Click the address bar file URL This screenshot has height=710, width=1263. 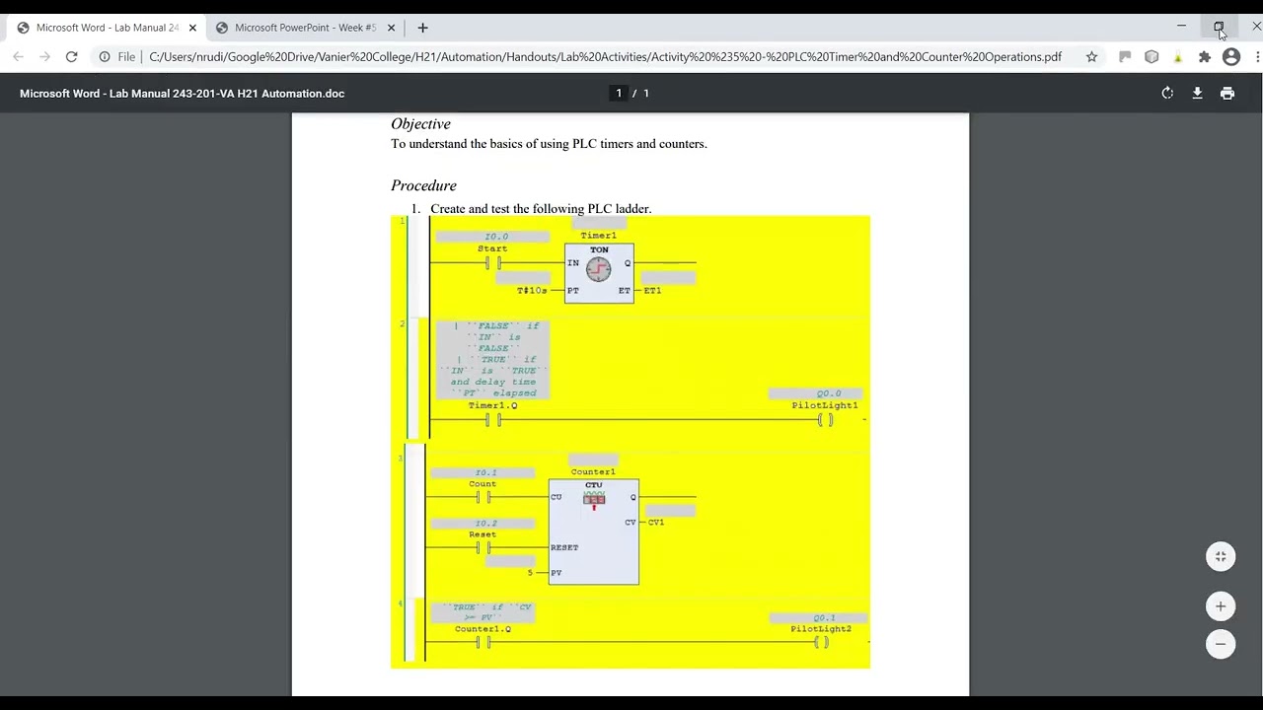click(605, 57)
